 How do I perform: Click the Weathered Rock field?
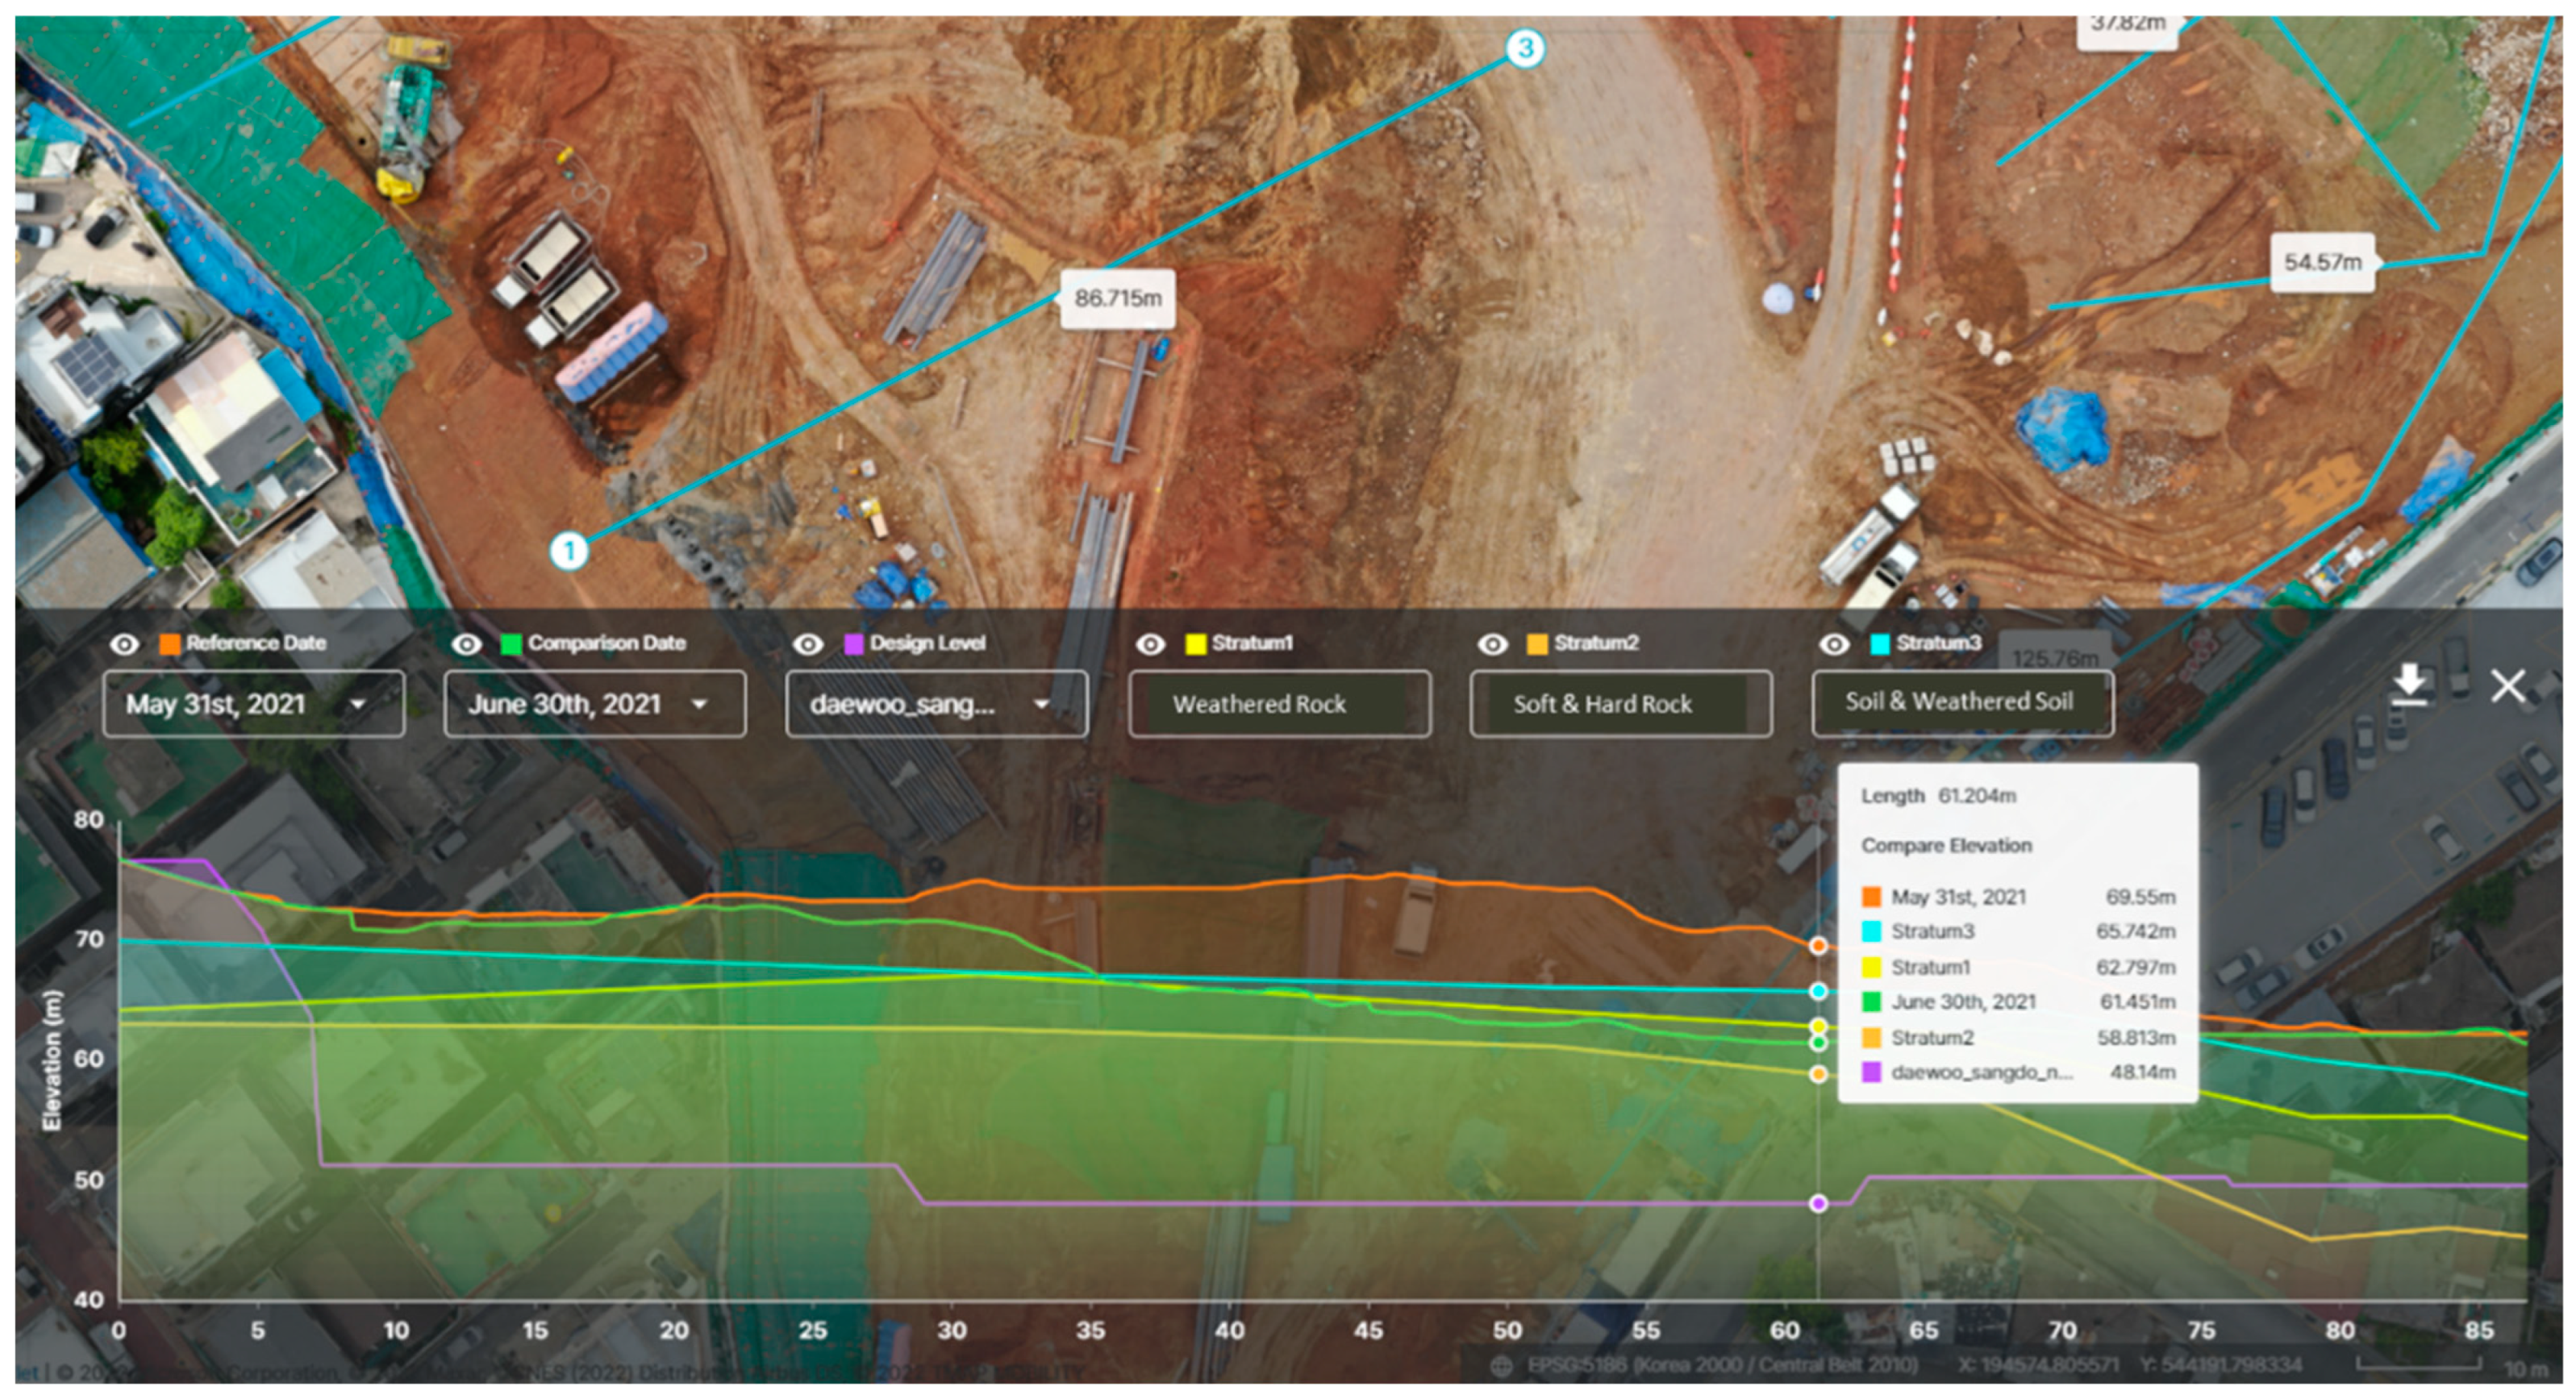coord(1279,704)
